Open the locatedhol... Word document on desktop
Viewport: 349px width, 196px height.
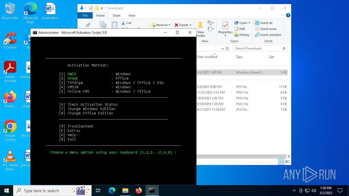coord(51,11)
